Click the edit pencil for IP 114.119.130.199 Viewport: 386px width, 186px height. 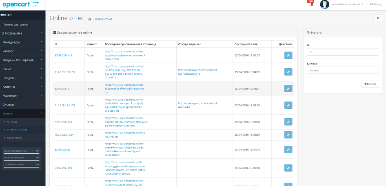pyautogui.click(x=288, y=72)
